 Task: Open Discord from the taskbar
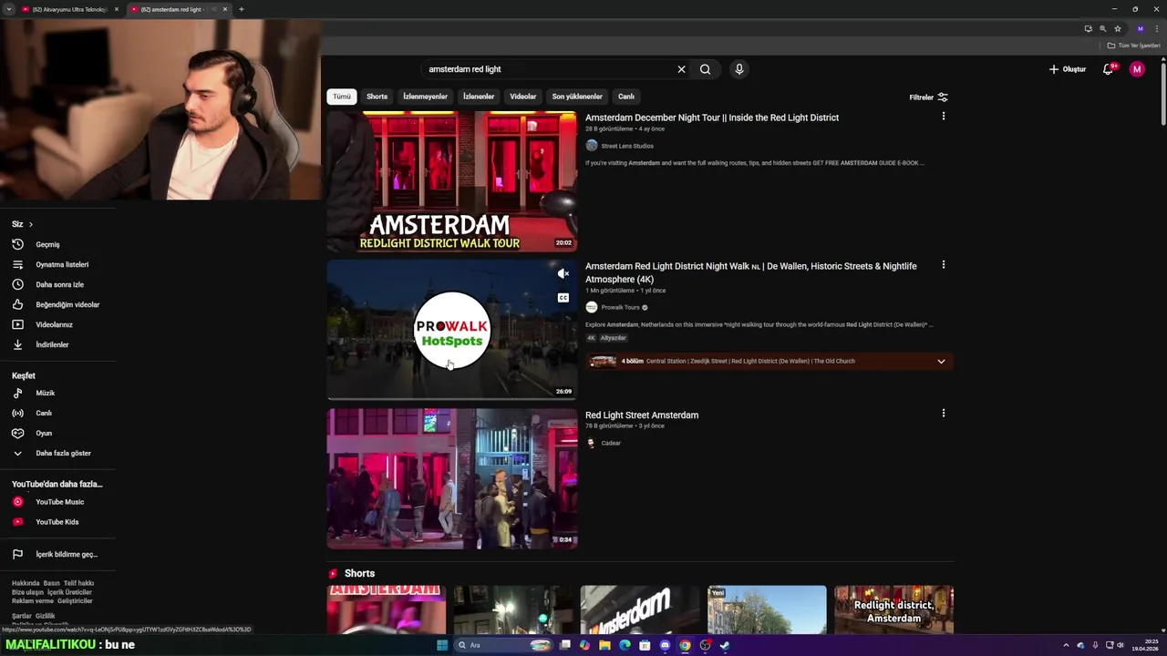[665, 645]
